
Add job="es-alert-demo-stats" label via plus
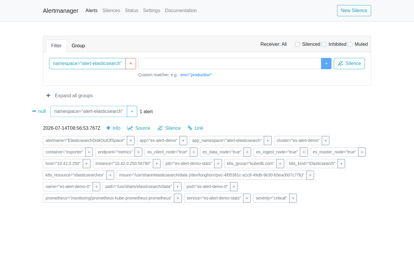point(218,163)
